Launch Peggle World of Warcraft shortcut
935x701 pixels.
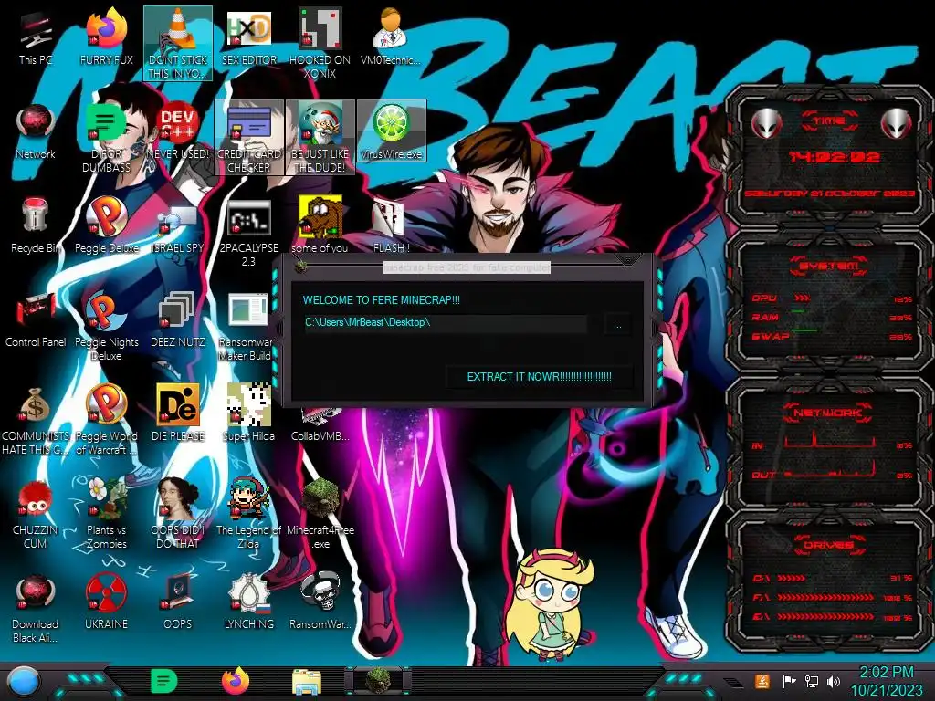point(106,420)
